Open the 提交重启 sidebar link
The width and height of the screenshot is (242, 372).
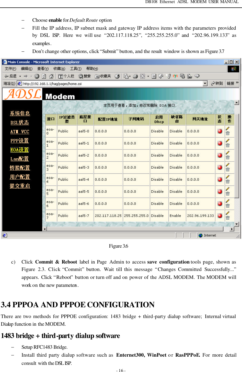tap(20, 186)
